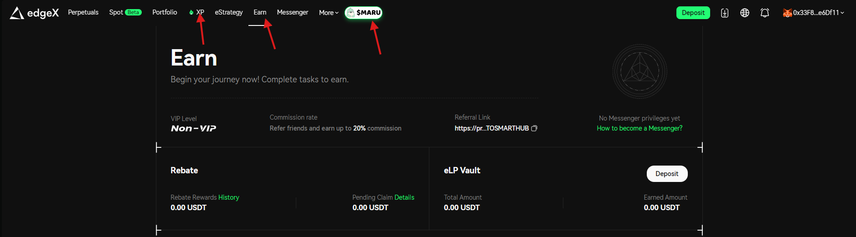
Task: Click the MetaMask fox wallet icon
Action: point(787,13)
